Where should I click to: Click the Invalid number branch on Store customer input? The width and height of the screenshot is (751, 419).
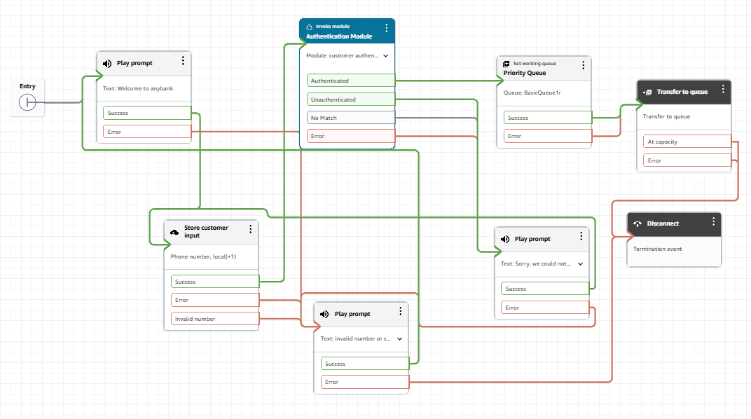click(x=214, y=318)
